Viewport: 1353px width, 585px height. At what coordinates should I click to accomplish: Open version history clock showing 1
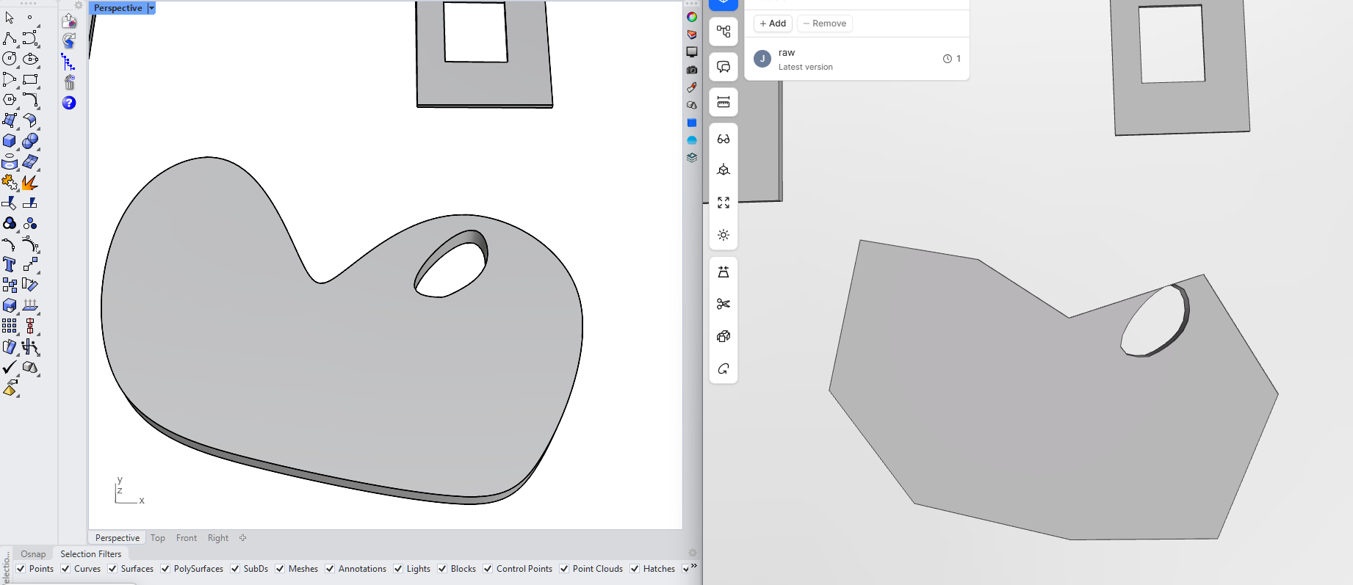pos(952,59)
